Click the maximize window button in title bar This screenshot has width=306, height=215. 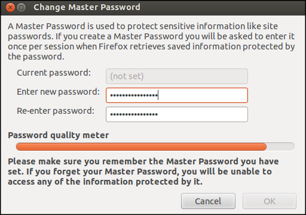click(x=22, y=8)
